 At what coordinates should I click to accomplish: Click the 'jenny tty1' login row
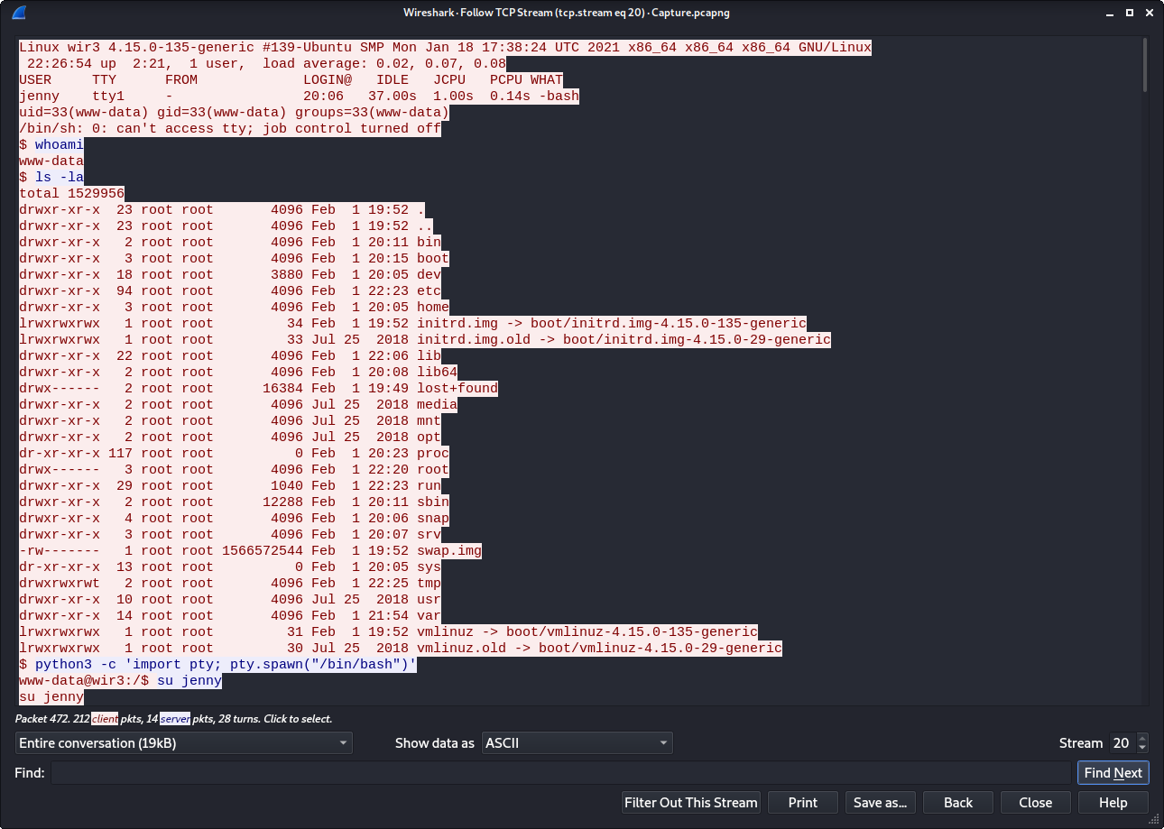pos(299,96)
